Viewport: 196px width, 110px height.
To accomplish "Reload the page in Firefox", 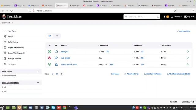I will 12,11.
